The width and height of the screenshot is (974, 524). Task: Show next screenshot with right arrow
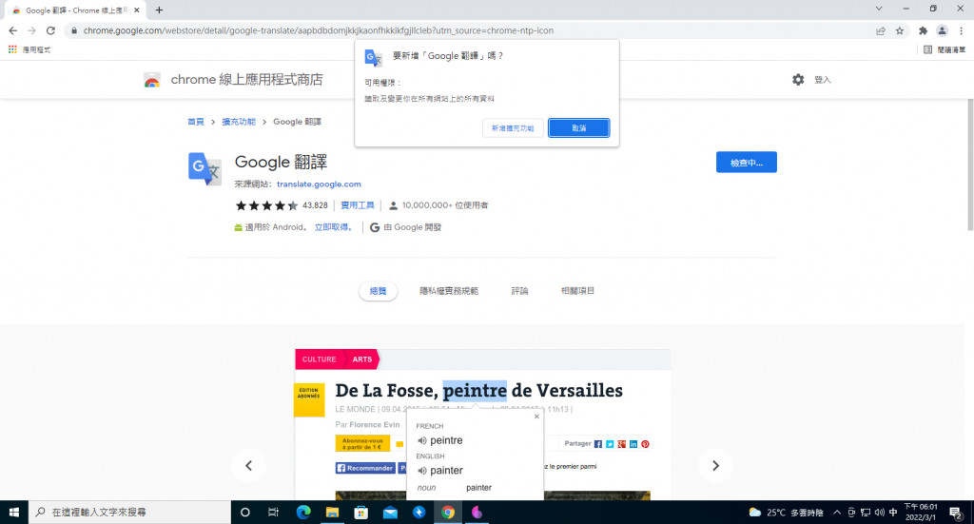715,466
